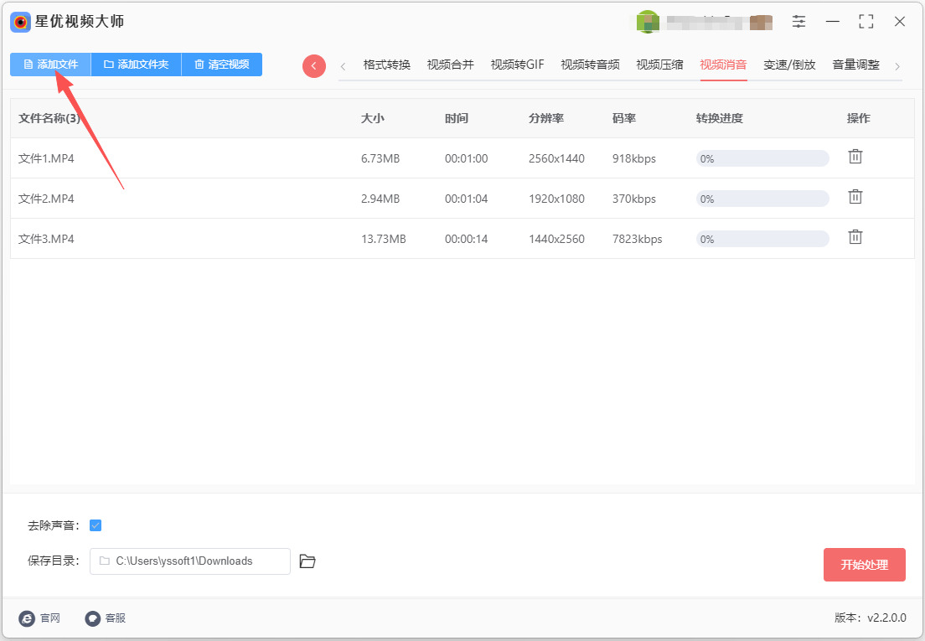The width and height of the screenshot is (925, 641).
Task: Select the 视频压缩 tab
Action: point(660,65)
